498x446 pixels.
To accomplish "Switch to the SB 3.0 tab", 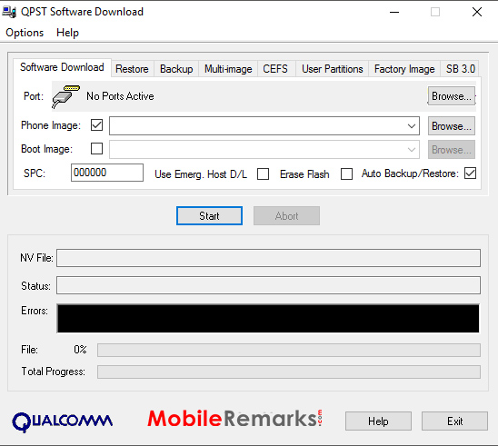I will (460, 69).
